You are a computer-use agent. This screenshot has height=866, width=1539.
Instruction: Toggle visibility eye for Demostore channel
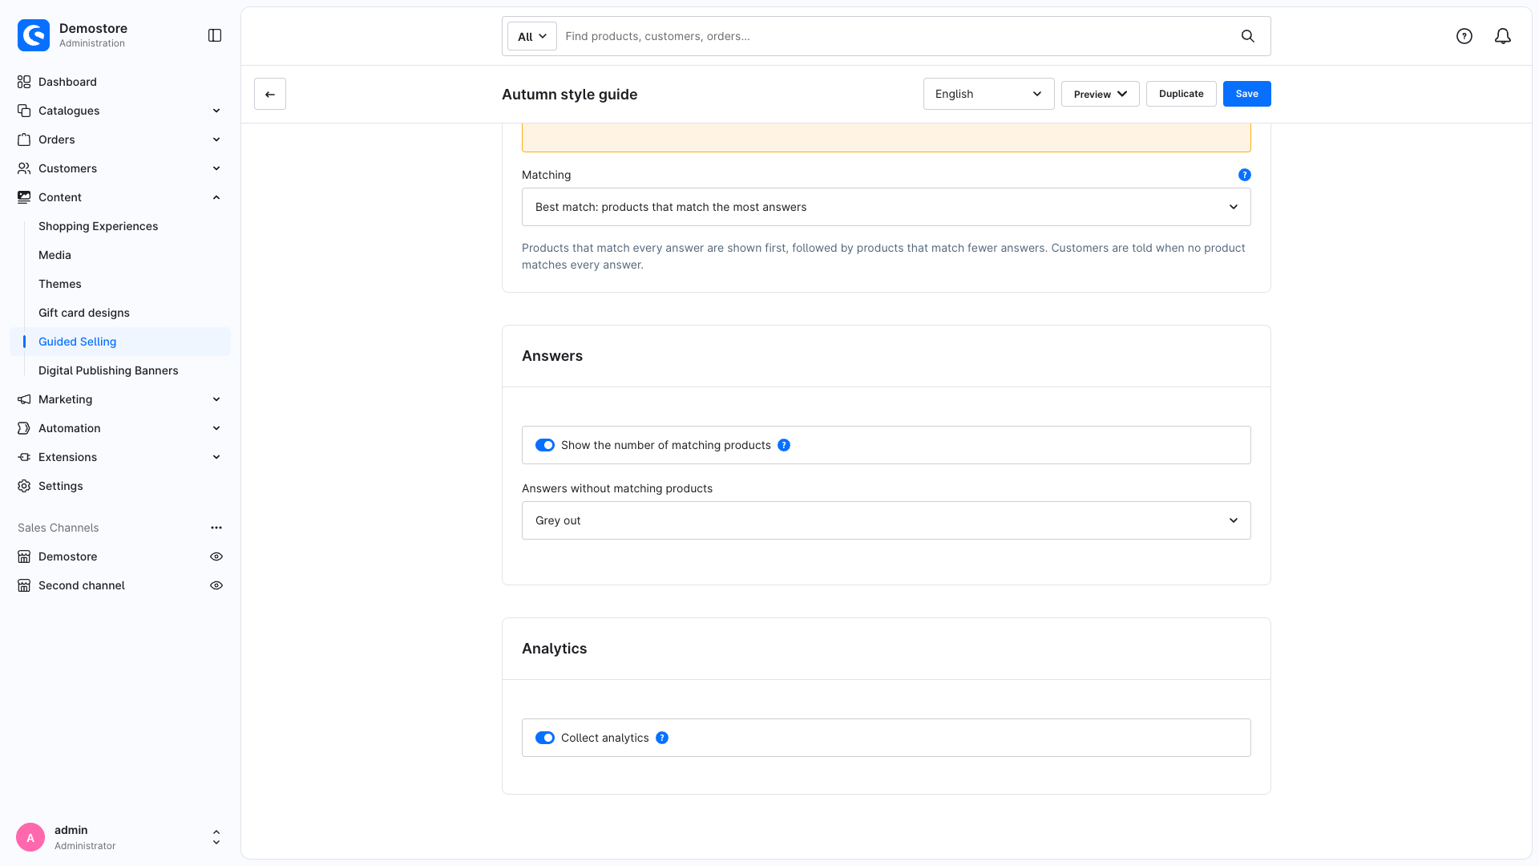tap(216, 556)
